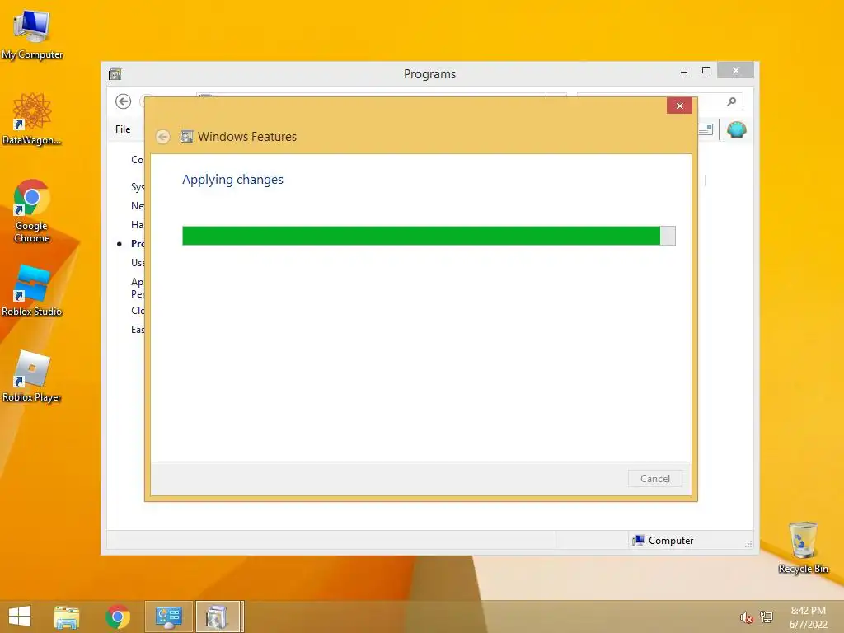This screenshot has width=844, height=633.
Task: Switch to Windows Features taskbar item
Action: point(219,617)
